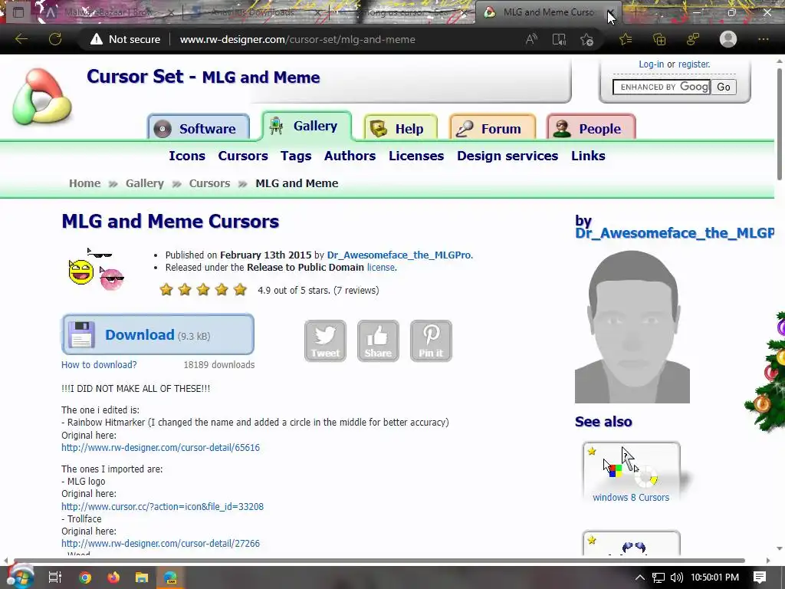Open cursor-detail/27266 original link
The image size is (785, 589).
click(160, 544)
